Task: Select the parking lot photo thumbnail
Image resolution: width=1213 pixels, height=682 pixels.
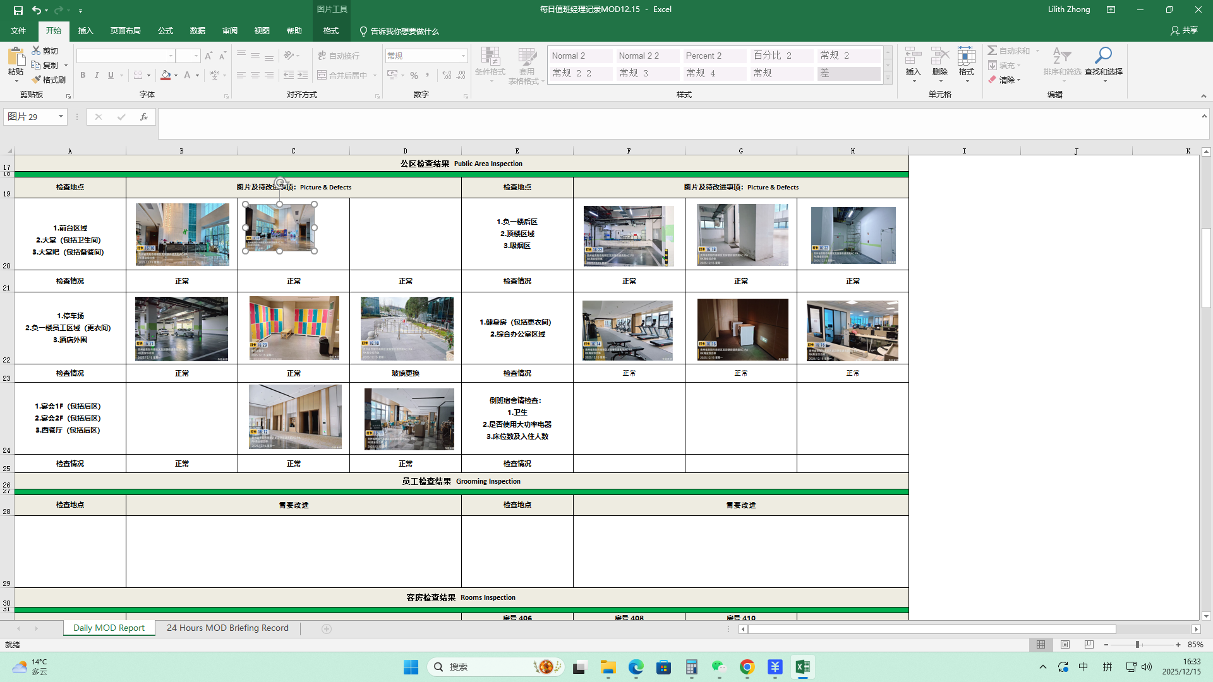Action: click(181, 328)
